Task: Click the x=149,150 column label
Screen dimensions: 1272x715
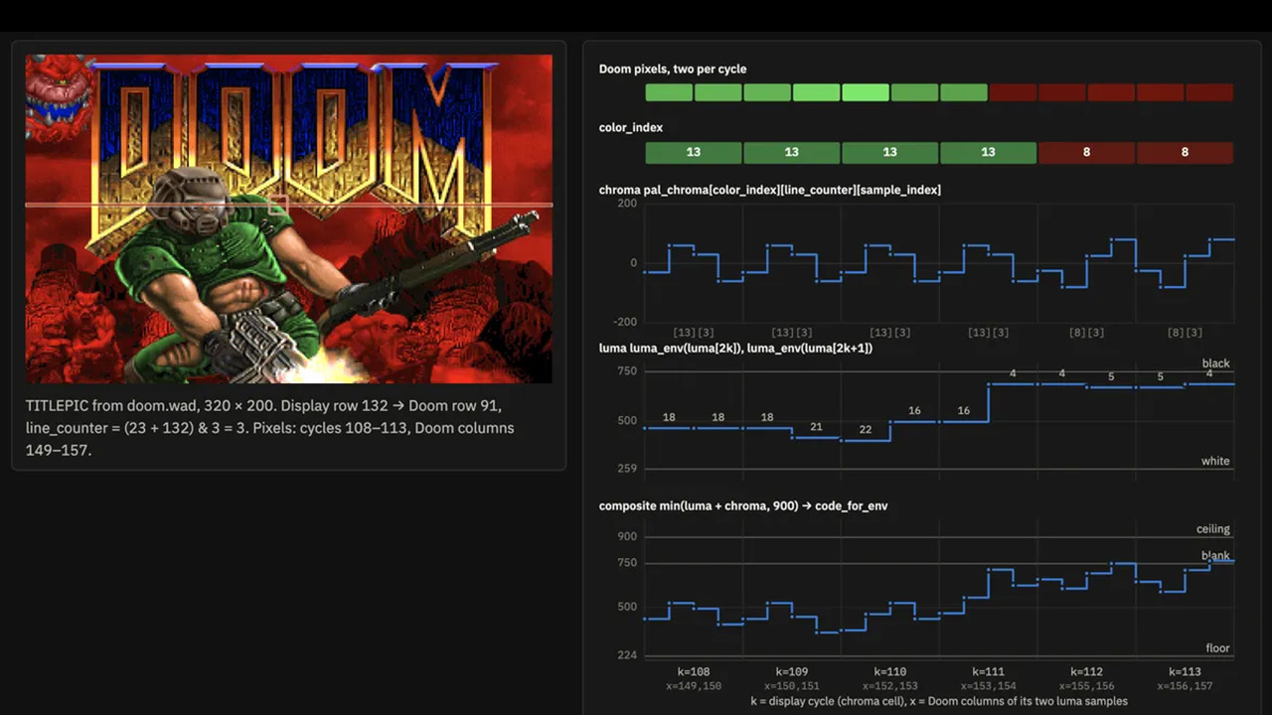Action: point(694,686)
